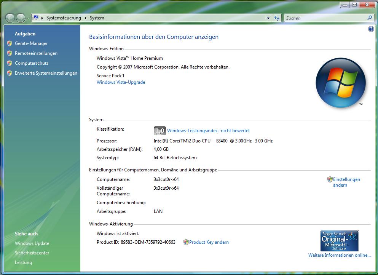378x275 pixels.
Task: Click the 4,00 GB RAM value
Action: coord(161,149)
